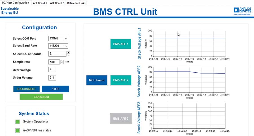
Task: Click the 'Configuration' heading
Action: [x=39, y=28]
